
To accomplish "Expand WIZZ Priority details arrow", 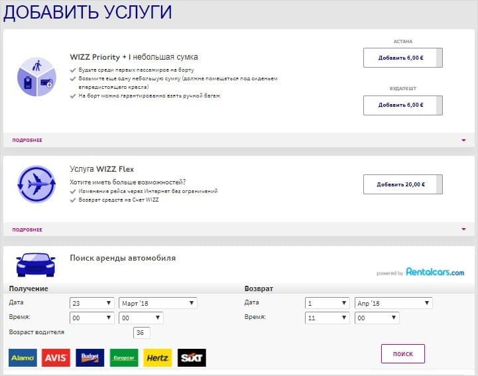I will (x=463, y=141).
